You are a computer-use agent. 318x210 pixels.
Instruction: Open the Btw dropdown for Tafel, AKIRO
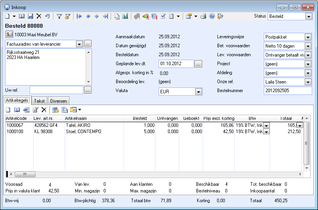click(267, 125)
